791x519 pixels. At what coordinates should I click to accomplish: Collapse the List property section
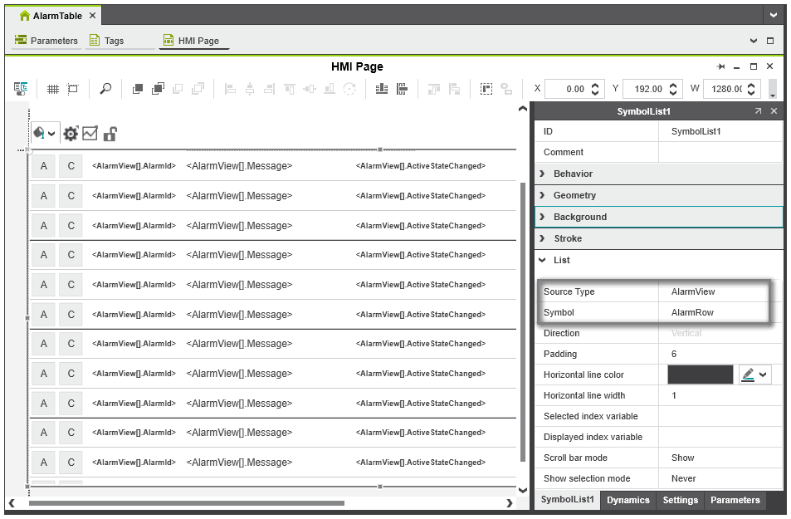pyautogui.click(x=562, y=260)
